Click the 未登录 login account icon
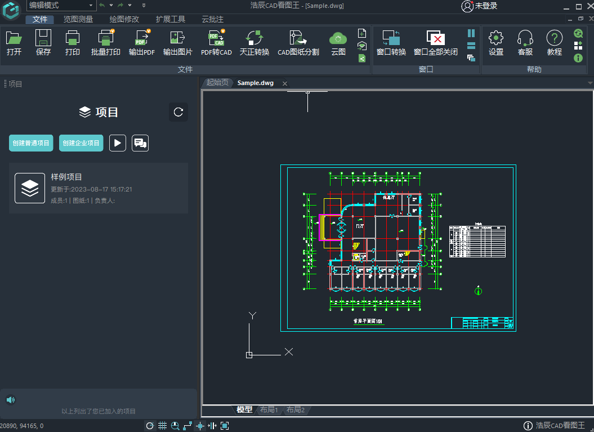594x432 pixels. point(467,6)
